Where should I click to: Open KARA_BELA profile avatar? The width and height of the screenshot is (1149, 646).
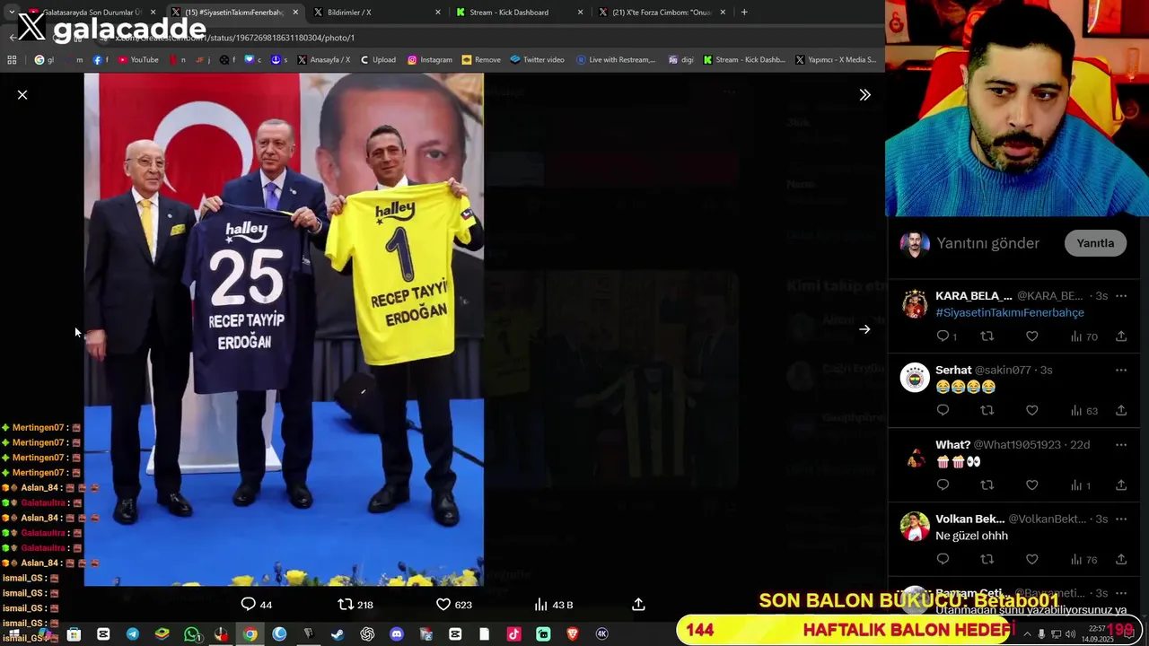[915, 304]
